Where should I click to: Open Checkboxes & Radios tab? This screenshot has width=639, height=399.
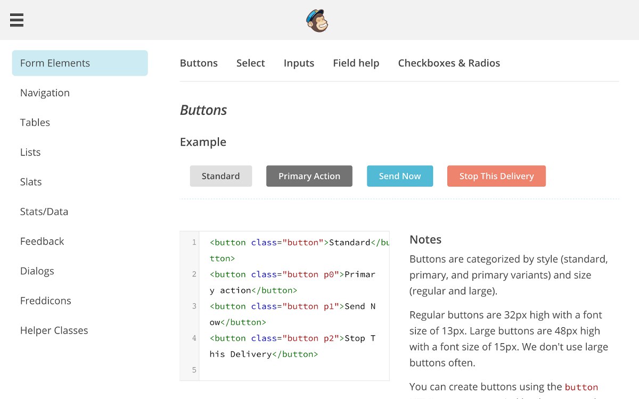[449, 63]
